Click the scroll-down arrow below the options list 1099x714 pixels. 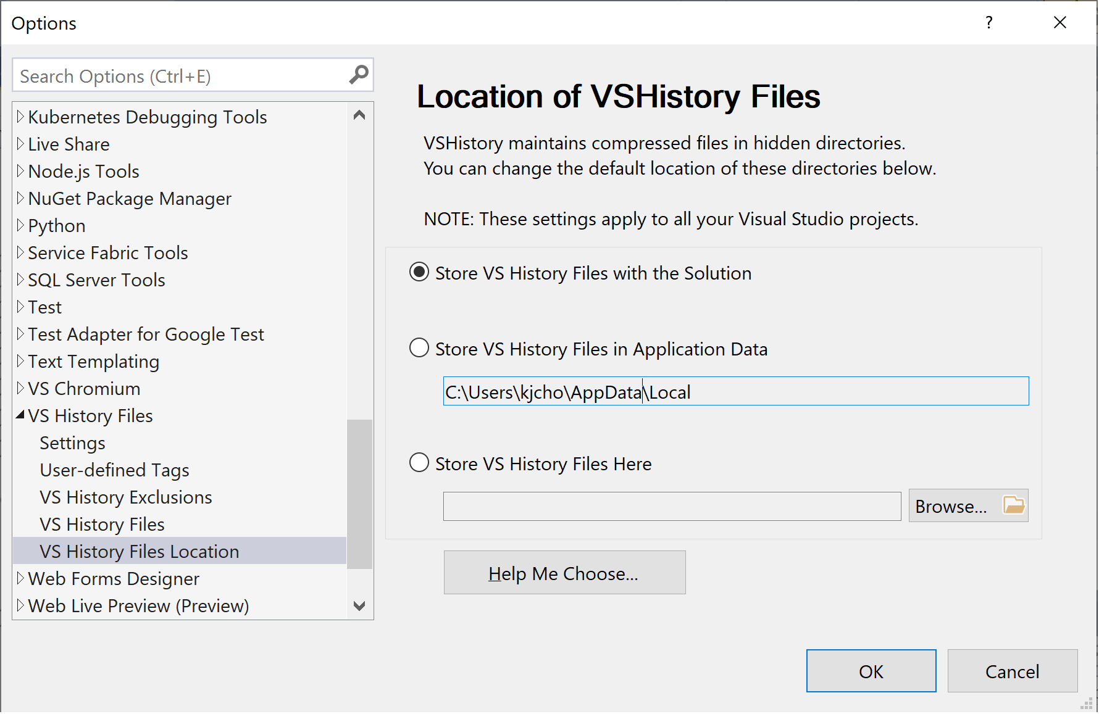coord(359,606)
